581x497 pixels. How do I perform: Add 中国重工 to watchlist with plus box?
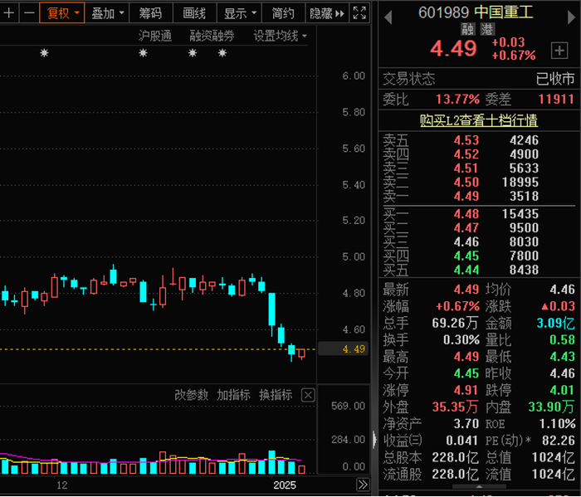coord(559,51)
